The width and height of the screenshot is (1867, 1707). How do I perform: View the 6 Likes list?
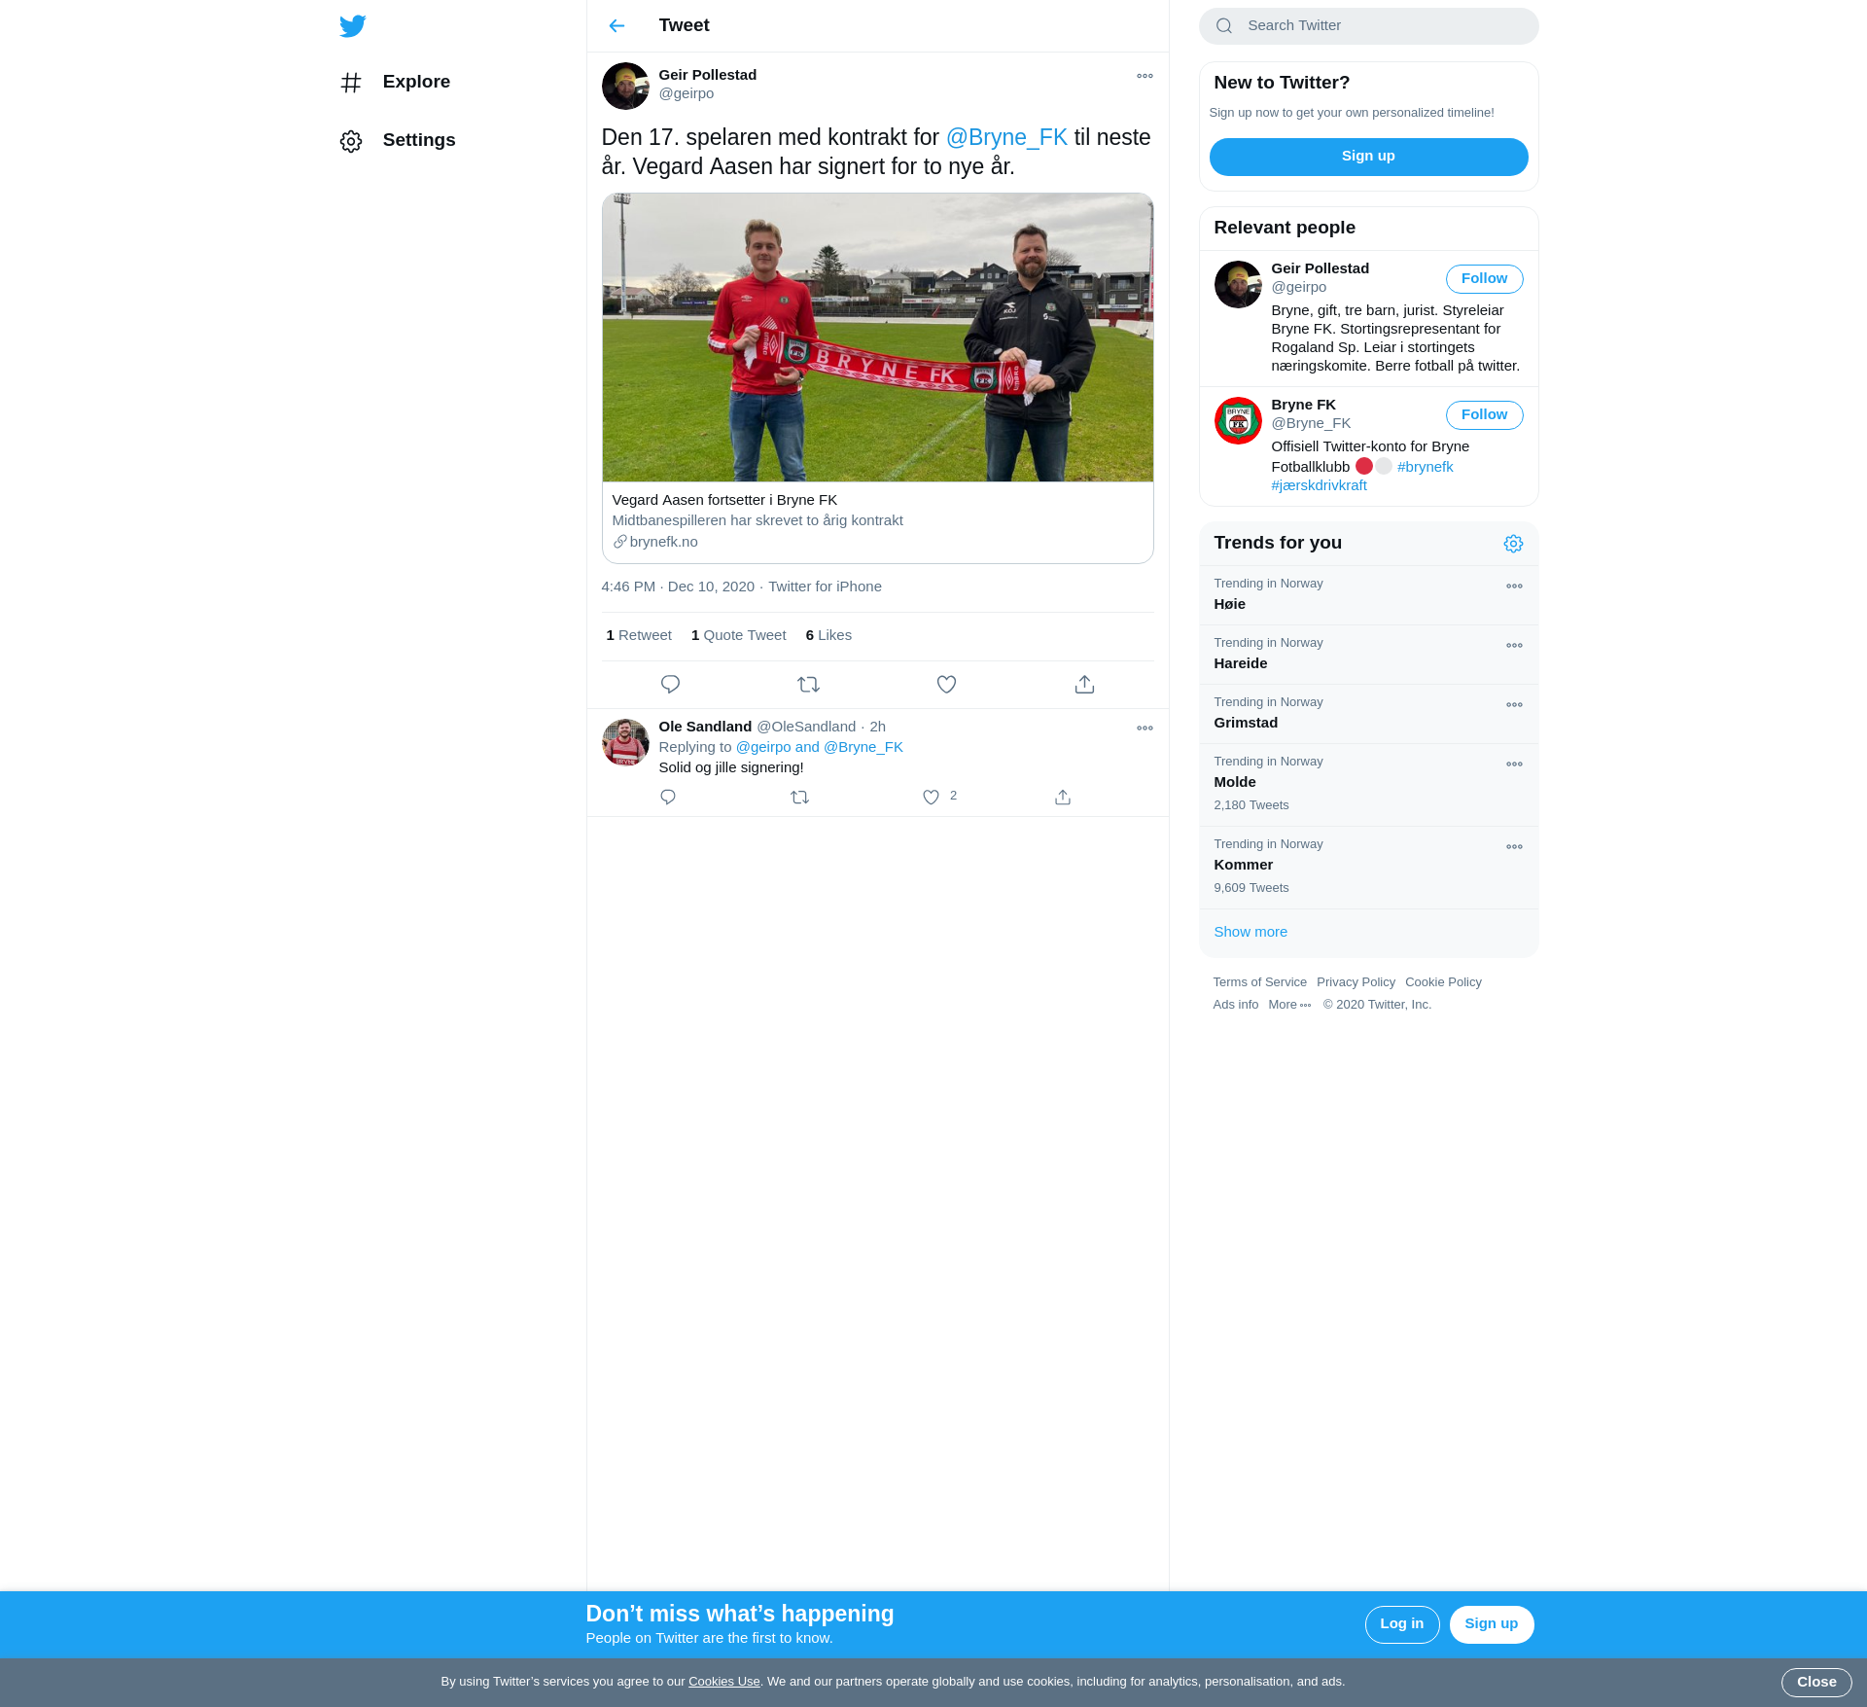click(828, 635)
